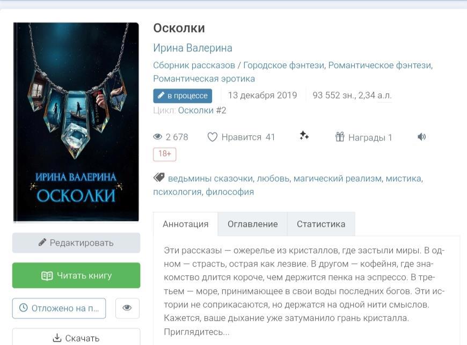Screen dimensions: 467x345
Task: Click the speaker audio icon
Action: click(x=421, y=137)
